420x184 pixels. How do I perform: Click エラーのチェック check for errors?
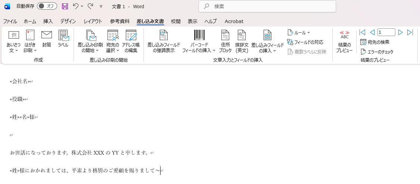click(x=377, y=52)
